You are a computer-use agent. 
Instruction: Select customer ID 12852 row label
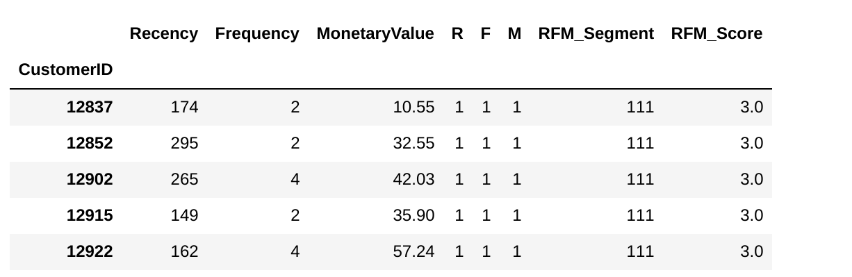[x=90, y=143]
